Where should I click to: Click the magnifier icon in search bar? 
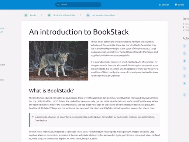(x=58, y=5)
